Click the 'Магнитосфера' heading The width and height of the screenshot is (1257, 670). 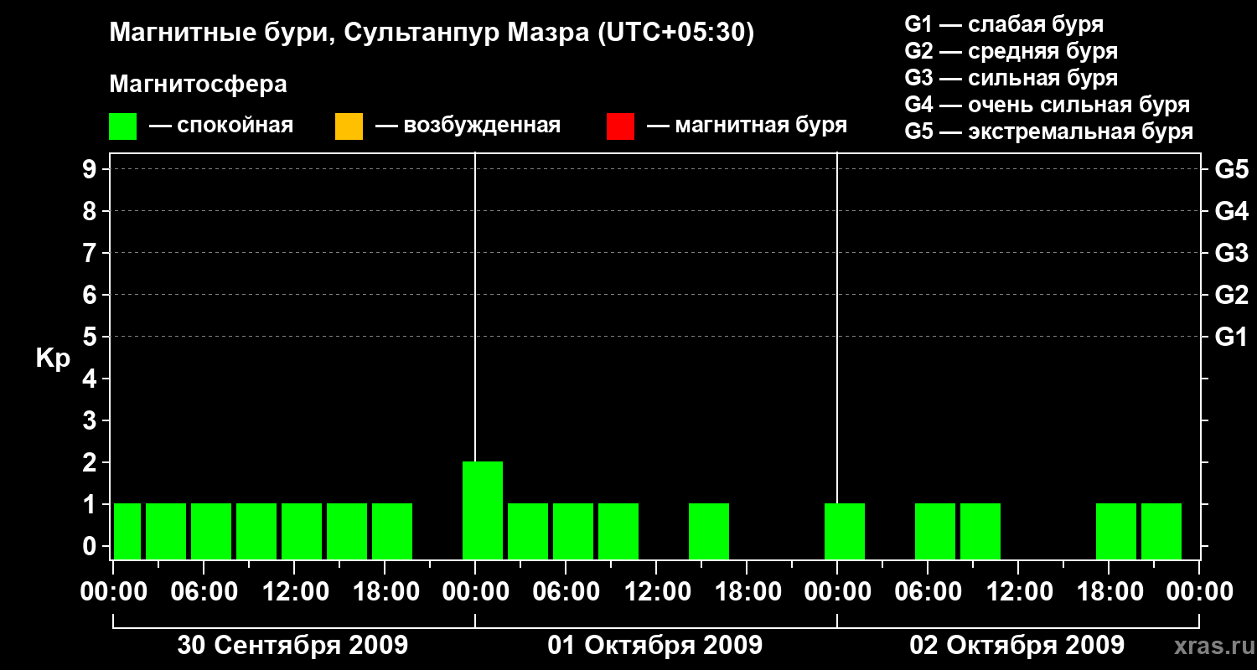(199, 85)
